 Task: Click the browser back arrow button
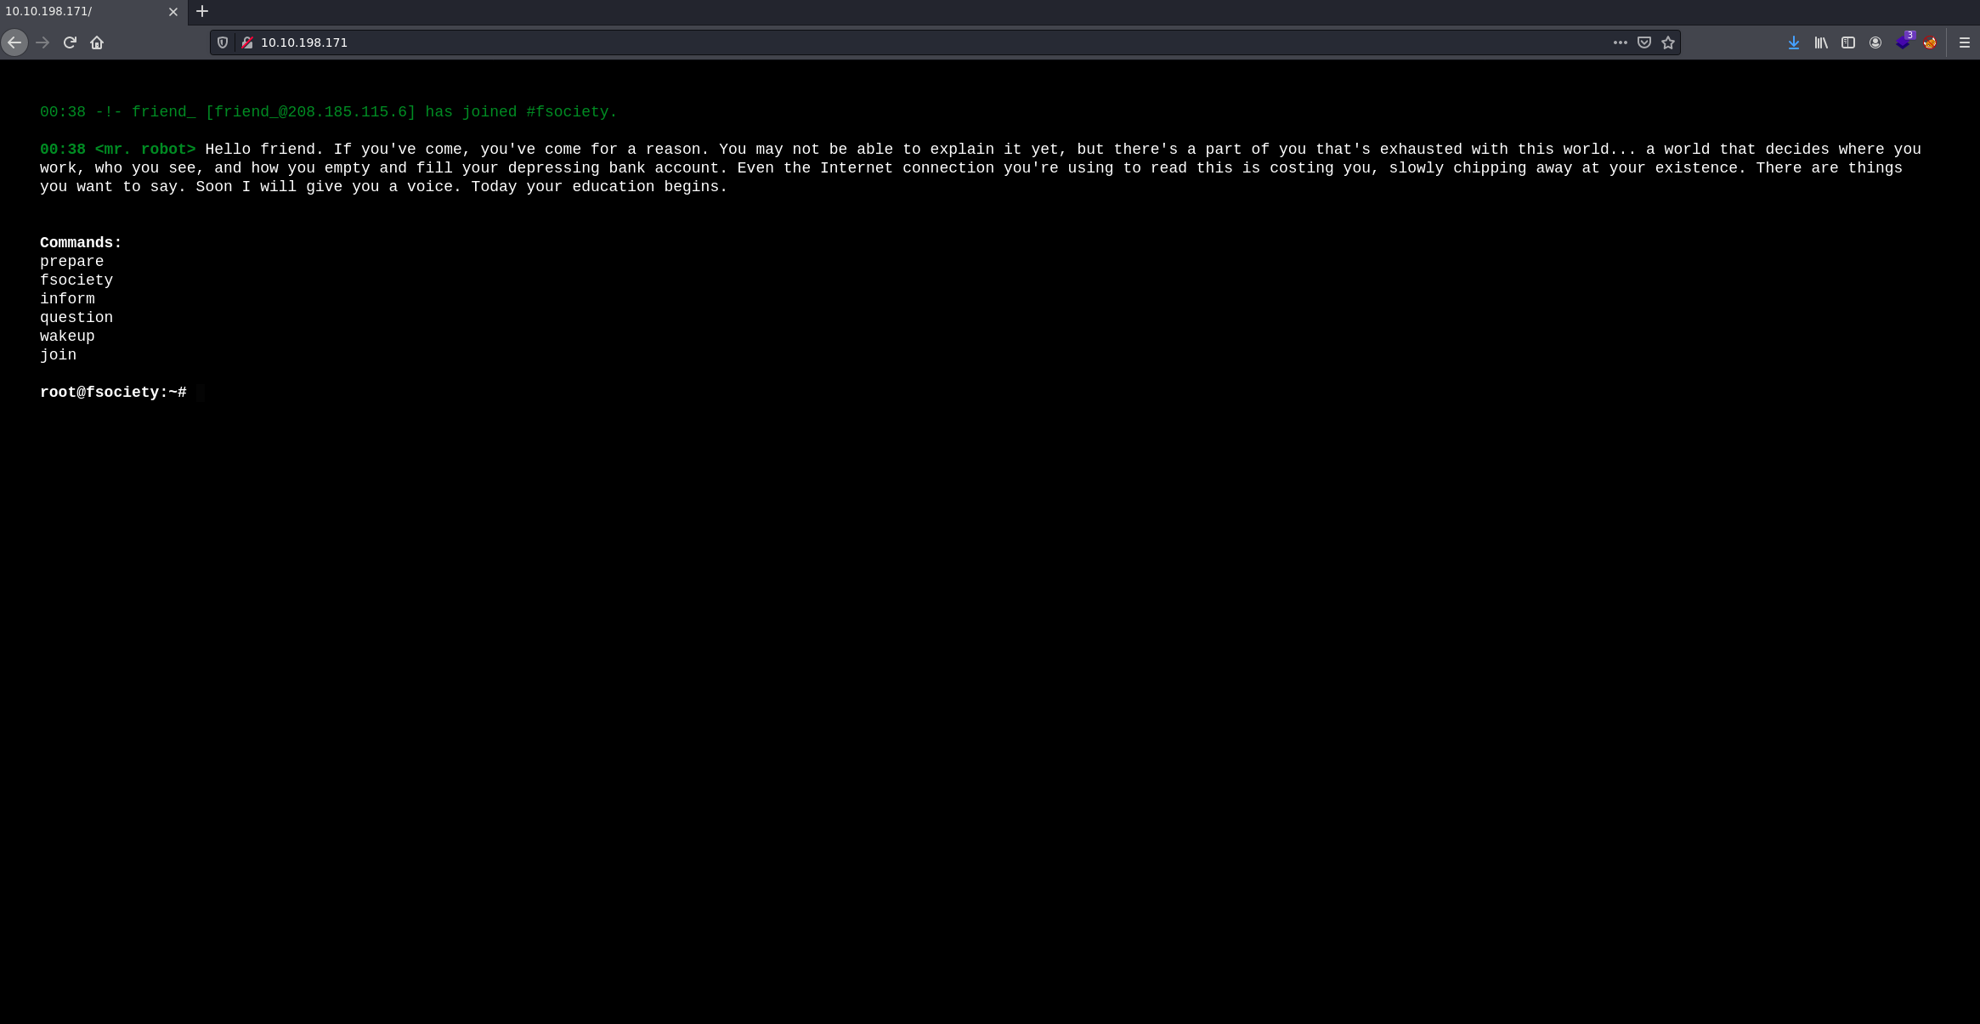click(14, 42)
